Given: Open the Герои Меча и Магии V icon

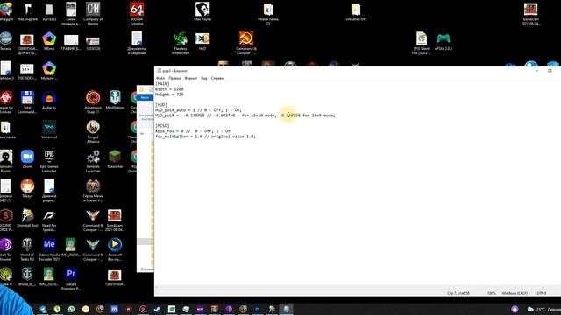Looking at the screenshot, I should (93, 191).
